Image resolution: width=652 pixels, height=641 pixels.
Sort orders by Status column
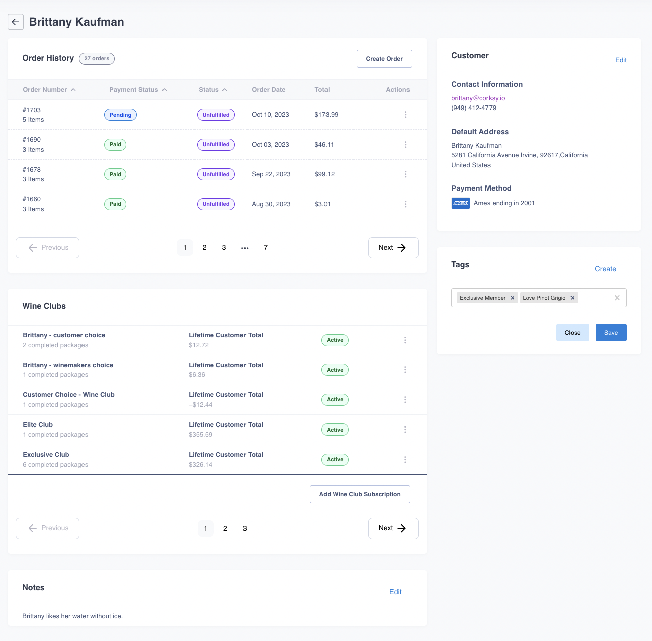pos(212,90)
